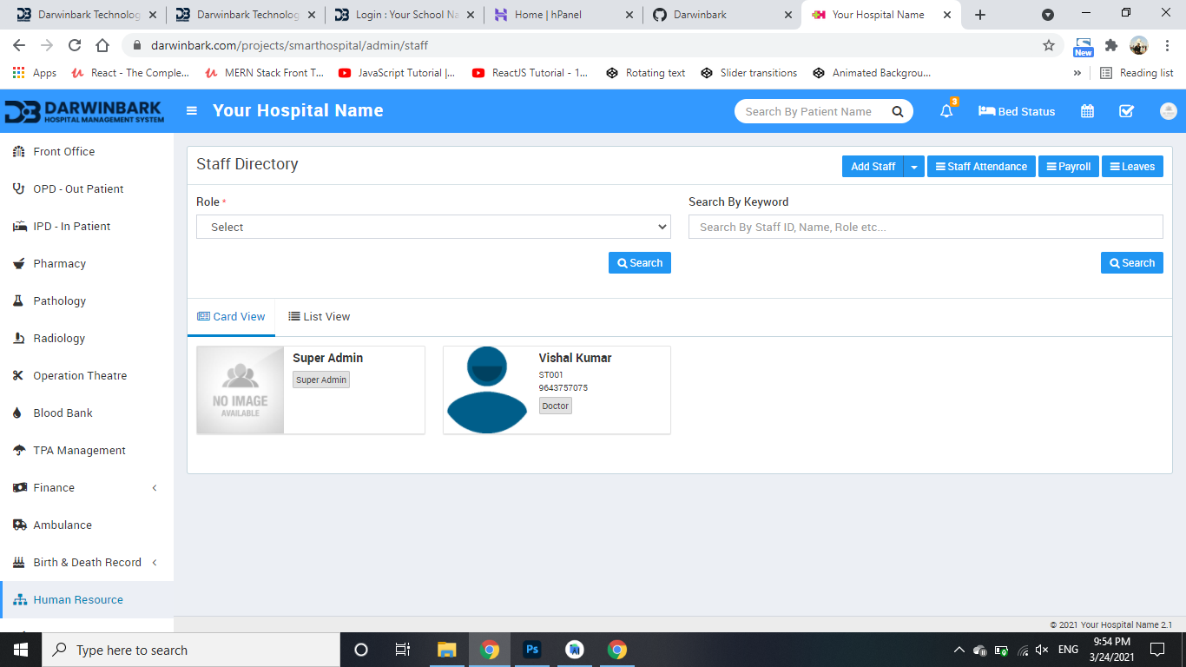Switch to the List View tab
Screen dimensions: 1186x667
(320, 317)
